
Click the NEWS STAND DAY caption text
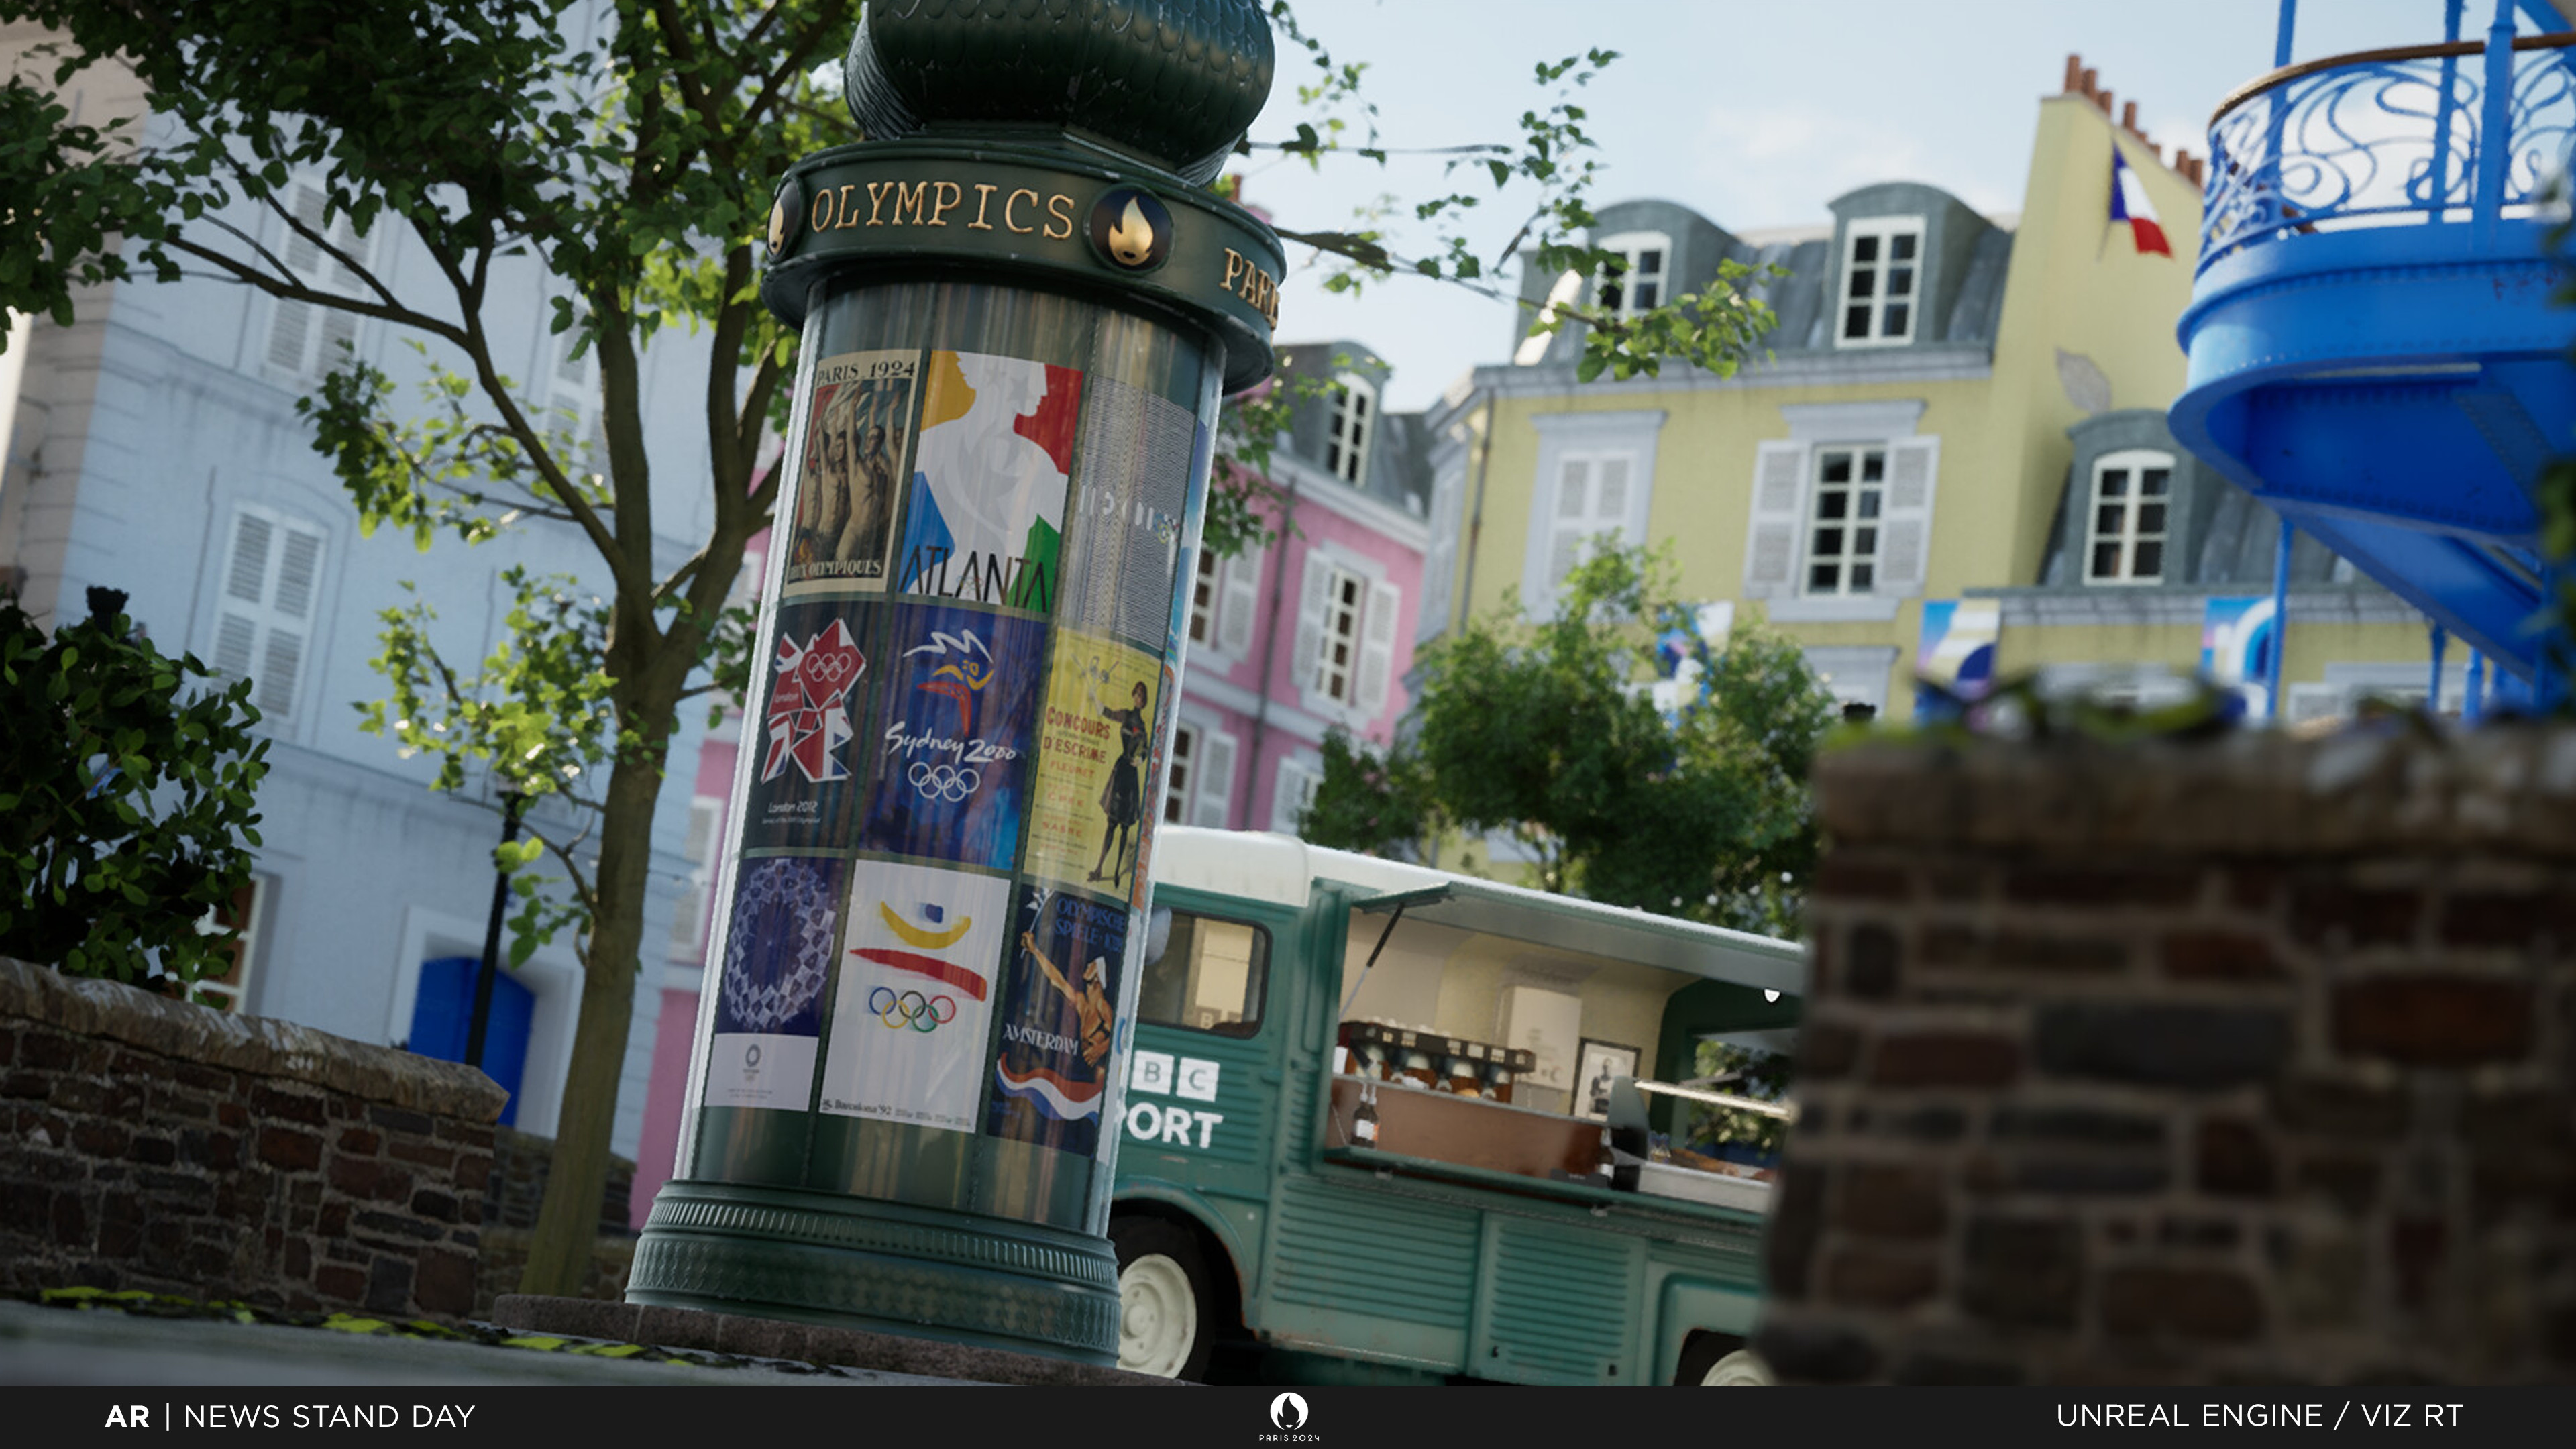(x=329, y=1416)
